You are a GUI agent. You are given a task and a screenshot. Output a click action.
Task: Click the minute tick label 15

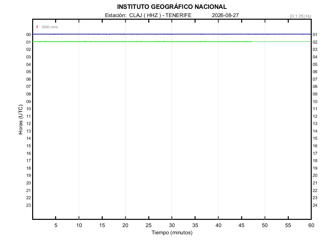102,225
